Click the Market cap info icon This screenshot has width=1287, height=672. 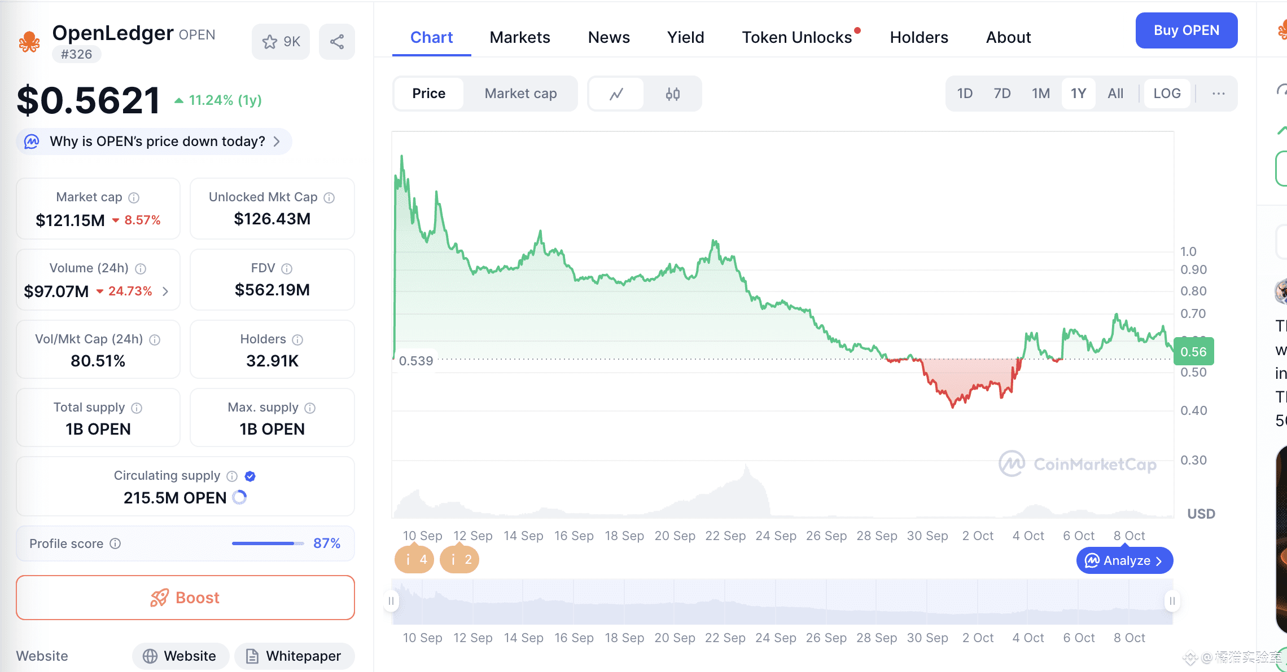134,198
